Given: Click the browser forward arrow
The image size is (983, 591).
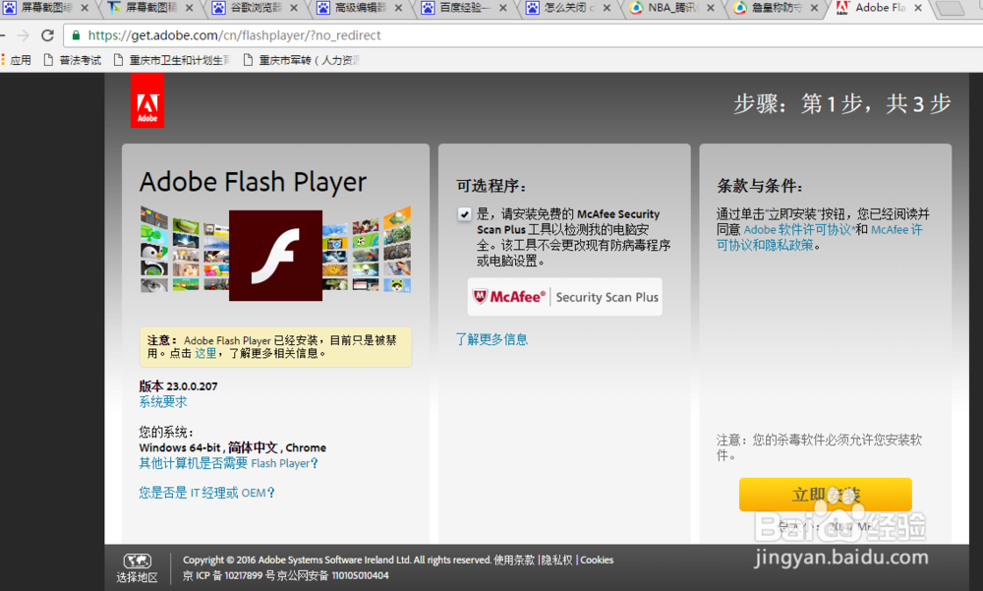Looking at the screenshot, I should tap(24, 35).
